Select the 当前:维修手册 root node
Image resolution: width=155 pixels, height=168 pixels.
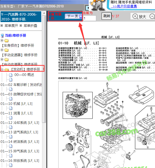tap(15, 35)
